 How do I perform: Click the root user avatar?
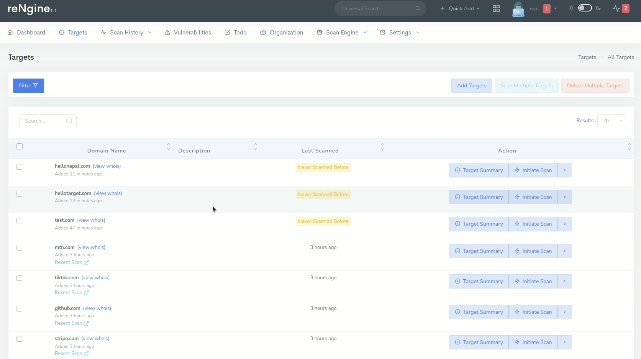518,9
